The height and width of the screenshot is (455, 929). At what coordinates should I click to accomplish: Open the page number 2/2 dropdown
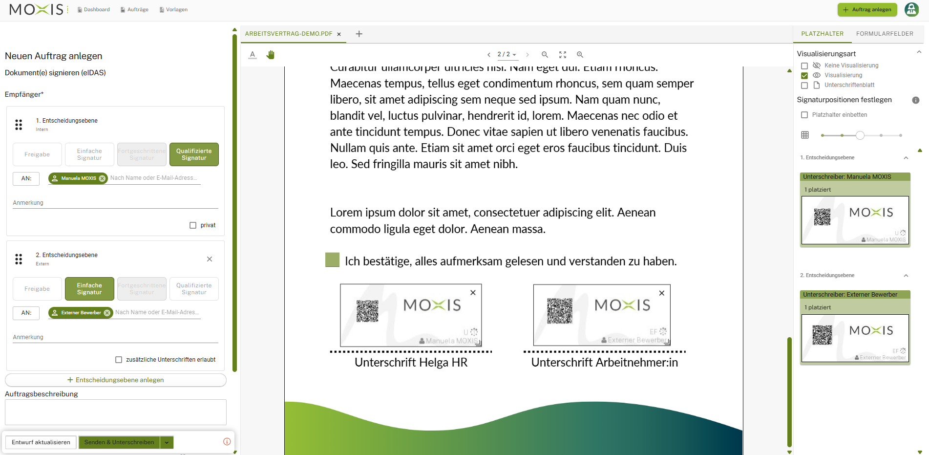point(507,55)
